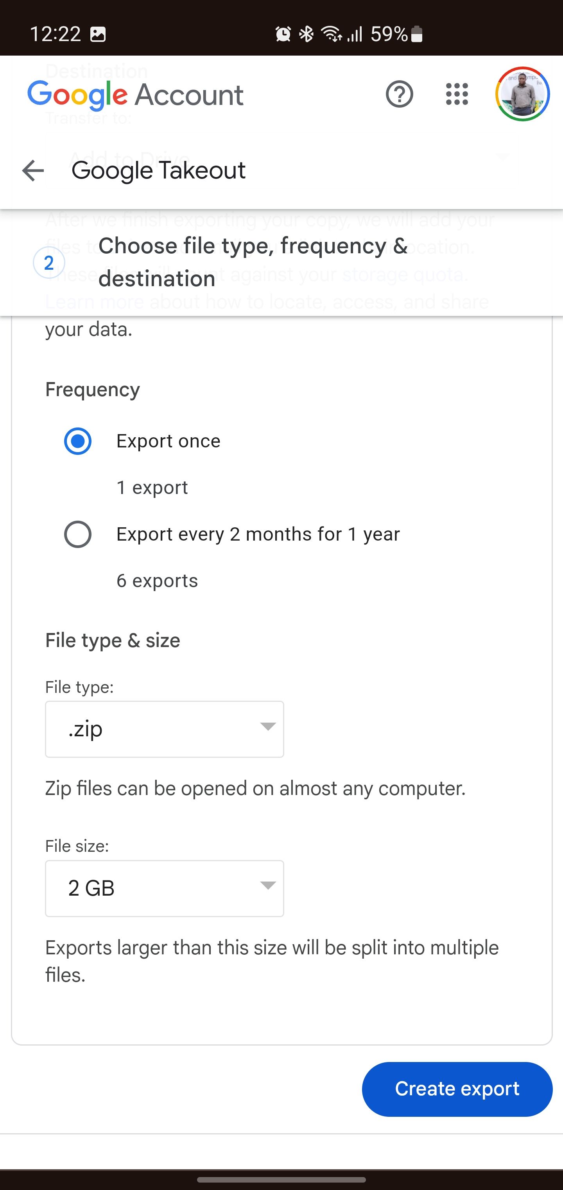This screenshot has height=1190, width=563.
Task: Tap the Export once label text
Action: (x=168, y=441)
